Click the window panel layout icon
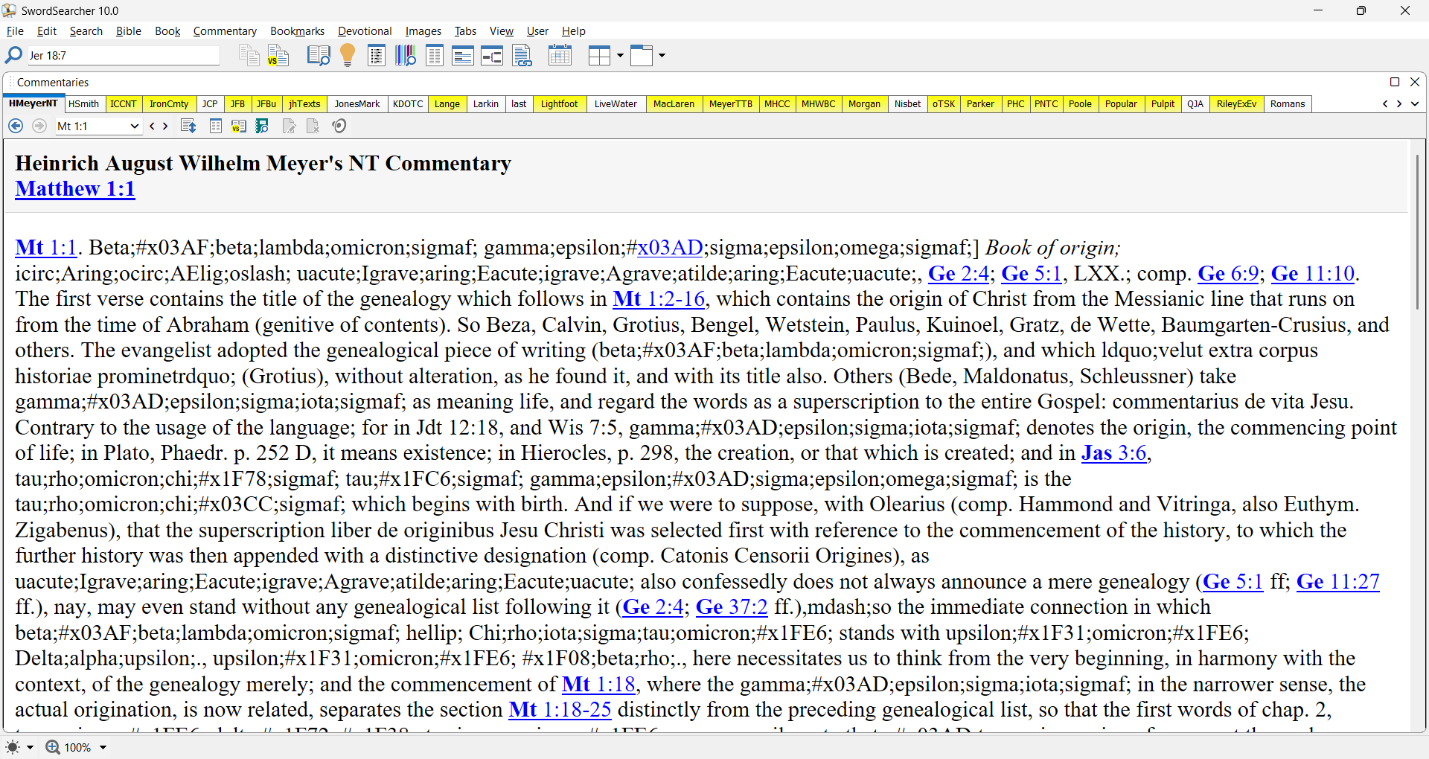This screenshot has width=1429, height=759. [x=642, y=55]
